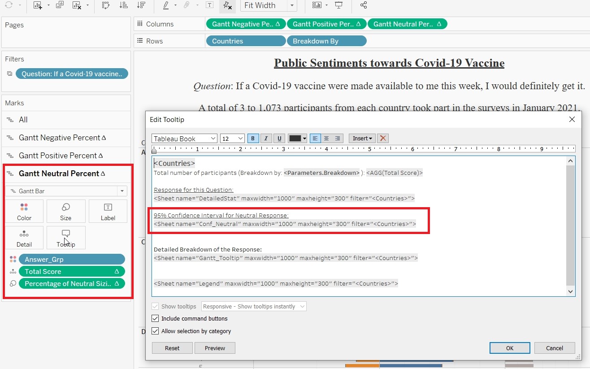Apply underline formatting to tooltip text
The width and height of the screenshot is (590, 369).
tap(280, 139)
